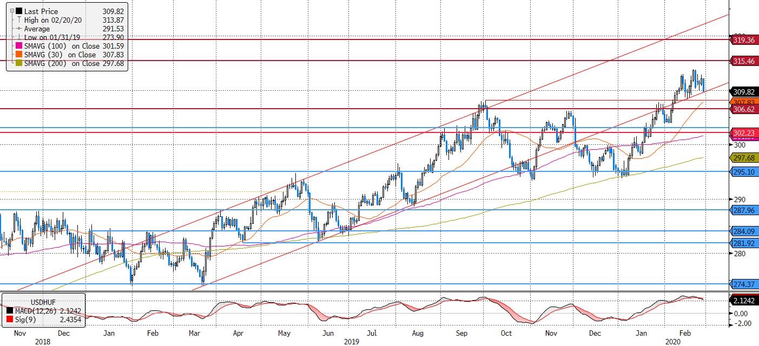Click the Average line marker in legend
The image size is (759, 346).
coord(19,29)
